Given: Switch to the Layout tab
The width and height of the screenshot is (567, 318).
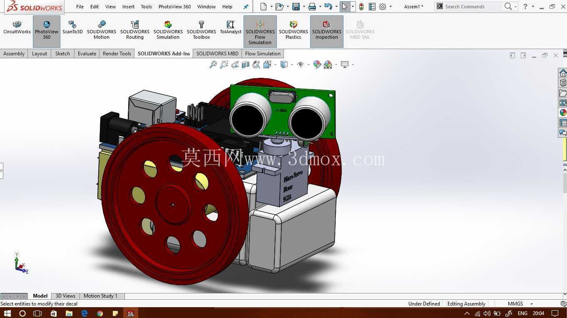Looking at the screenshot, I should [x=40, y=53].
